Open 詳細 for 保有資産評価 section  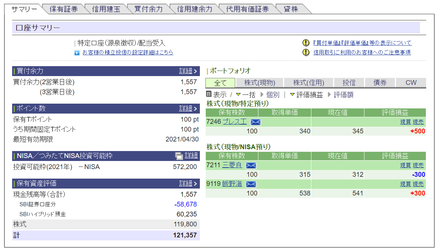(188, 183)
